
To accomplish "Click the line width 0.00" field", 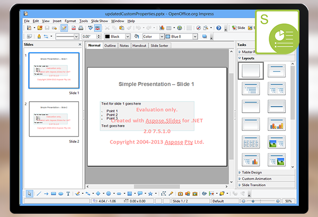I will (x=89, y=37).
